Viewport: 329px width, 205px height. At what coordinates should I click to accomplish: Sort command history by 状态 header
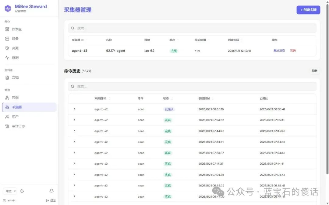pyautogui.click(x=168, y=98)
